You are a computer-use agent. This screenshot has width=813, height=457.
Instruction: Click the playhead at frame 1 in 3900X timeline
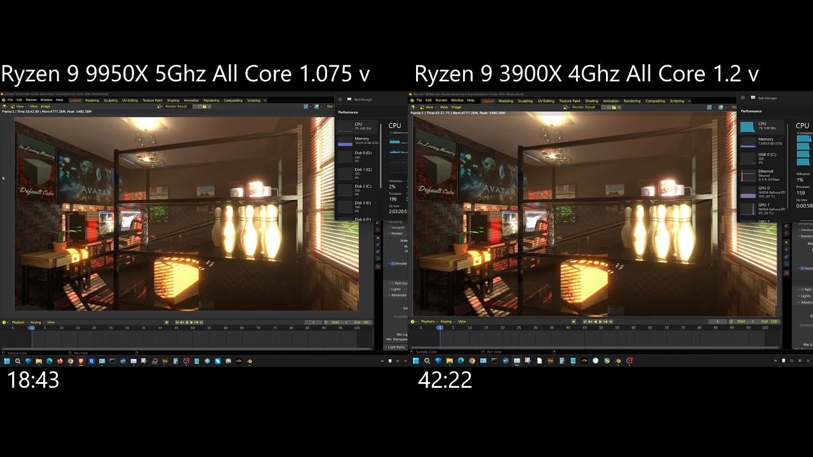click(x=440, y=328)
